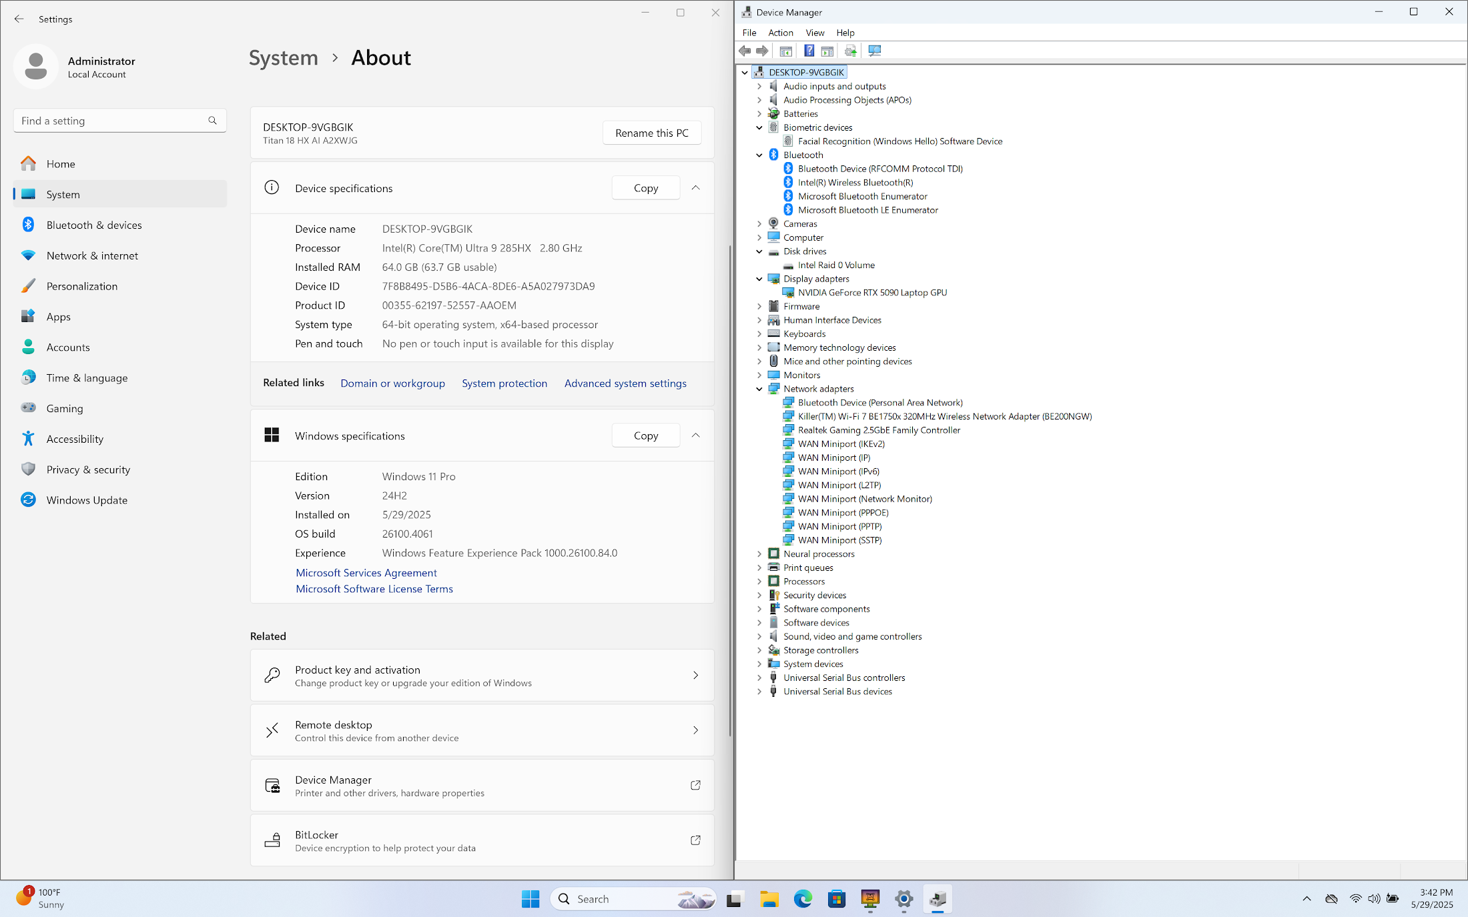The height and width of the screenshot is (917, 1468).
Task: Click Scan for hardware changes toolbar icon
Action: (x=875, y=51)
